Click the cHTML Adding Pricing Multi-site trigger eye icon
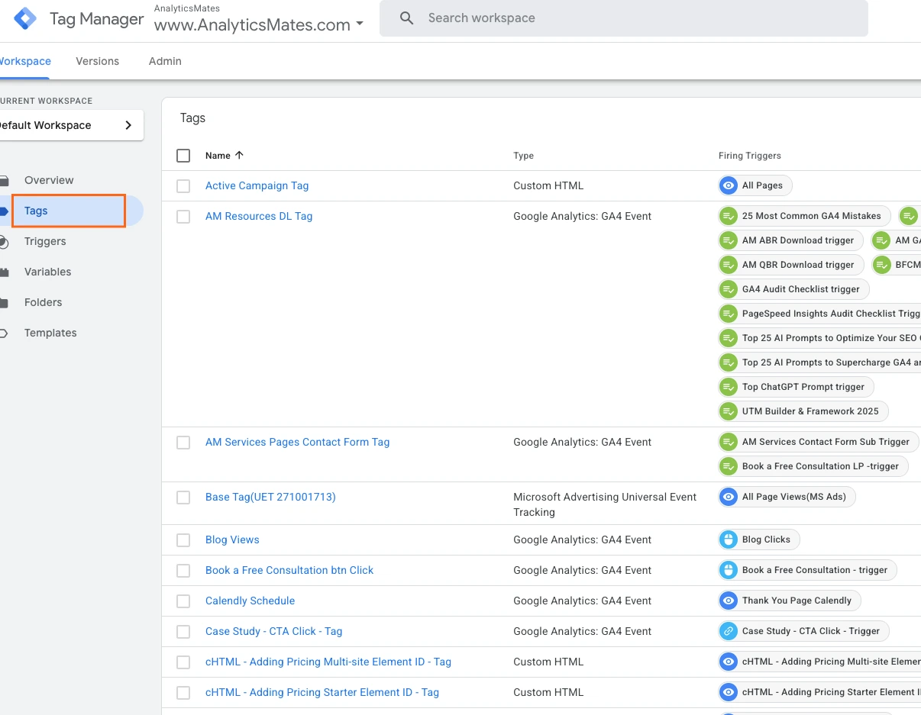The height and width of the screenshot is (715, 921). (729, 662)
